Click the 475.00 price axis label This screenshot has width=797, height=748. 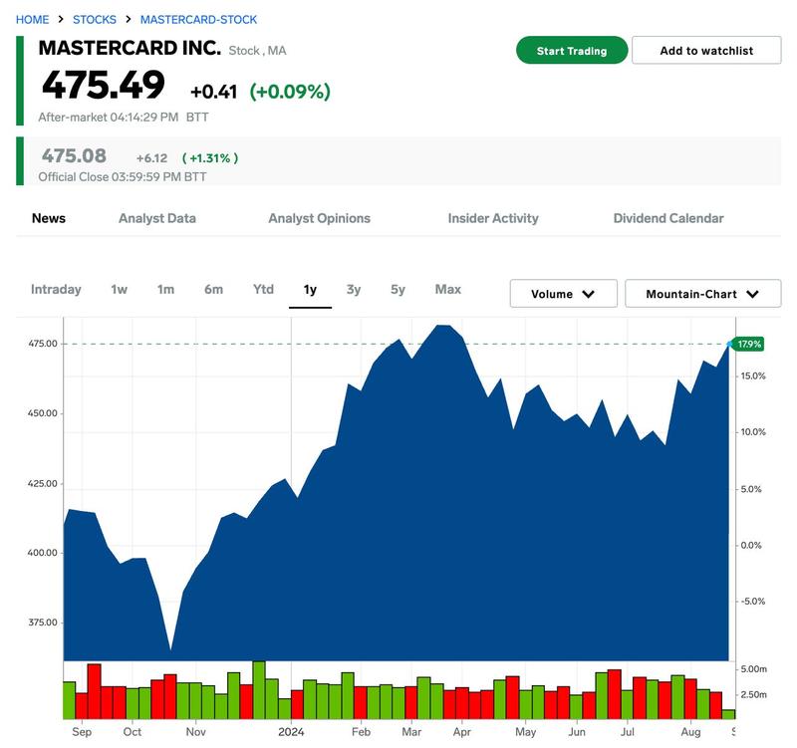coord(43,344)
